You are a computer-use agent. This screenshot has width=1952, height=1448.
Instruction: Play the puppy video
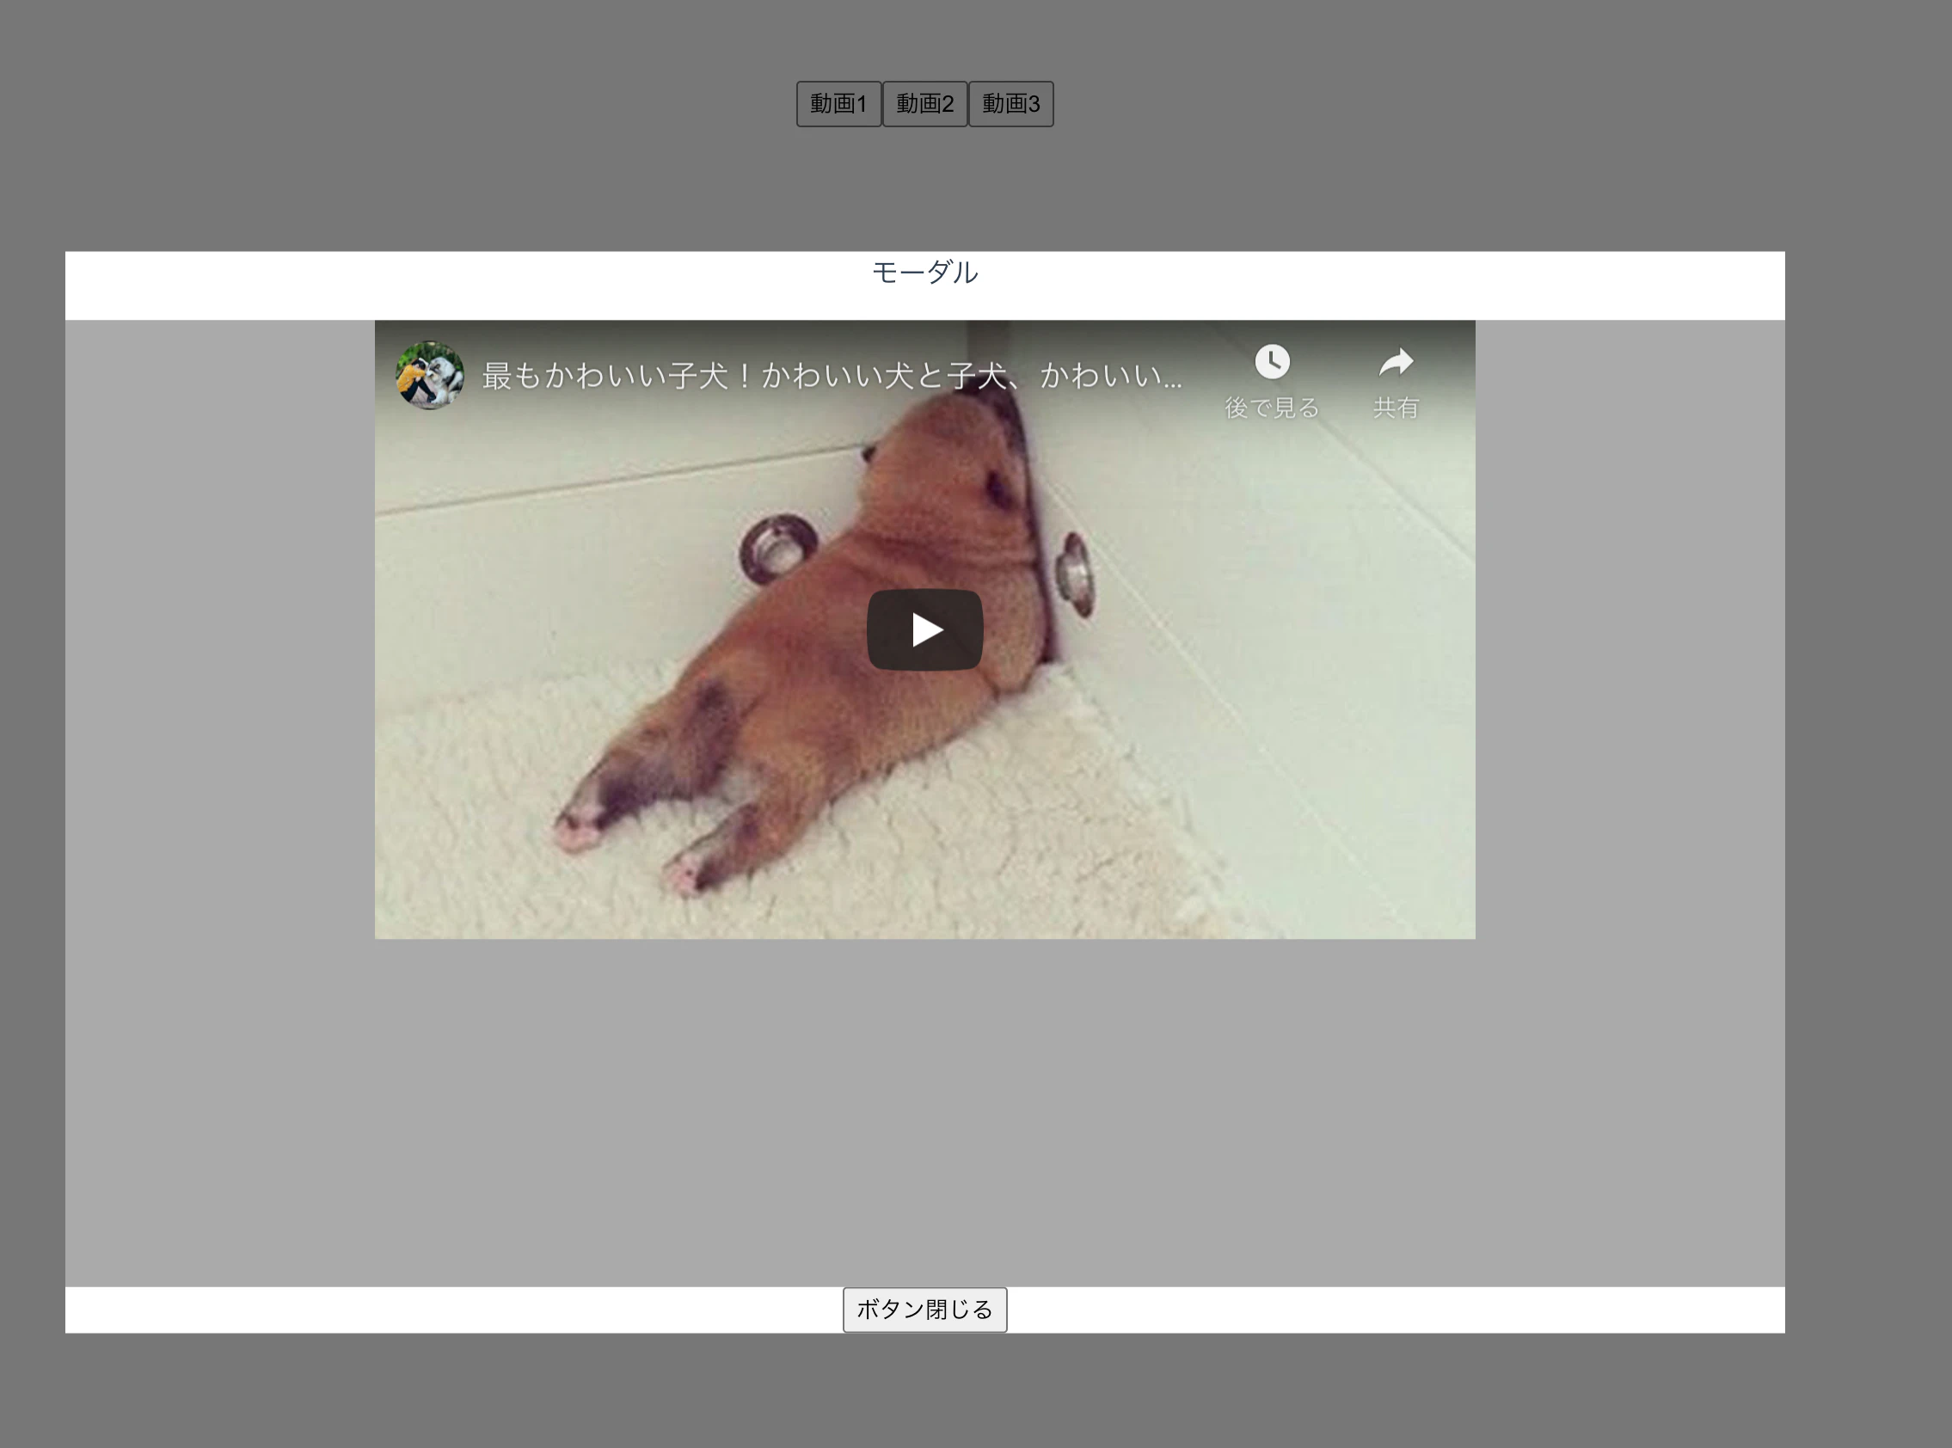[x=924, y=629]
